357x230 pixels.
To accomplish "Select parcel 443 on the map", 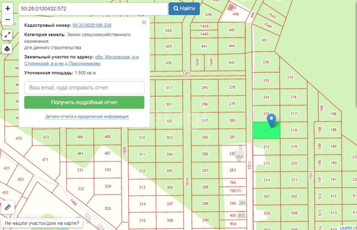I will click(232, 62).
